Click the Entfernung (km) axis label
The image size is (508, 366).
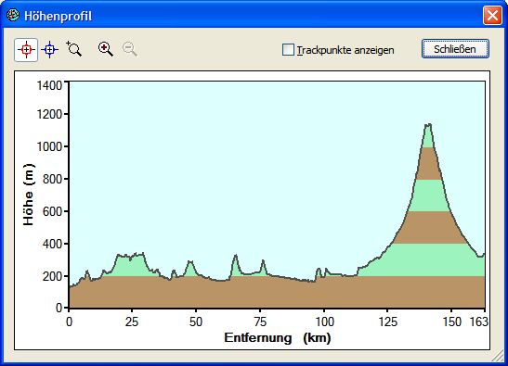tap(278, 337)
